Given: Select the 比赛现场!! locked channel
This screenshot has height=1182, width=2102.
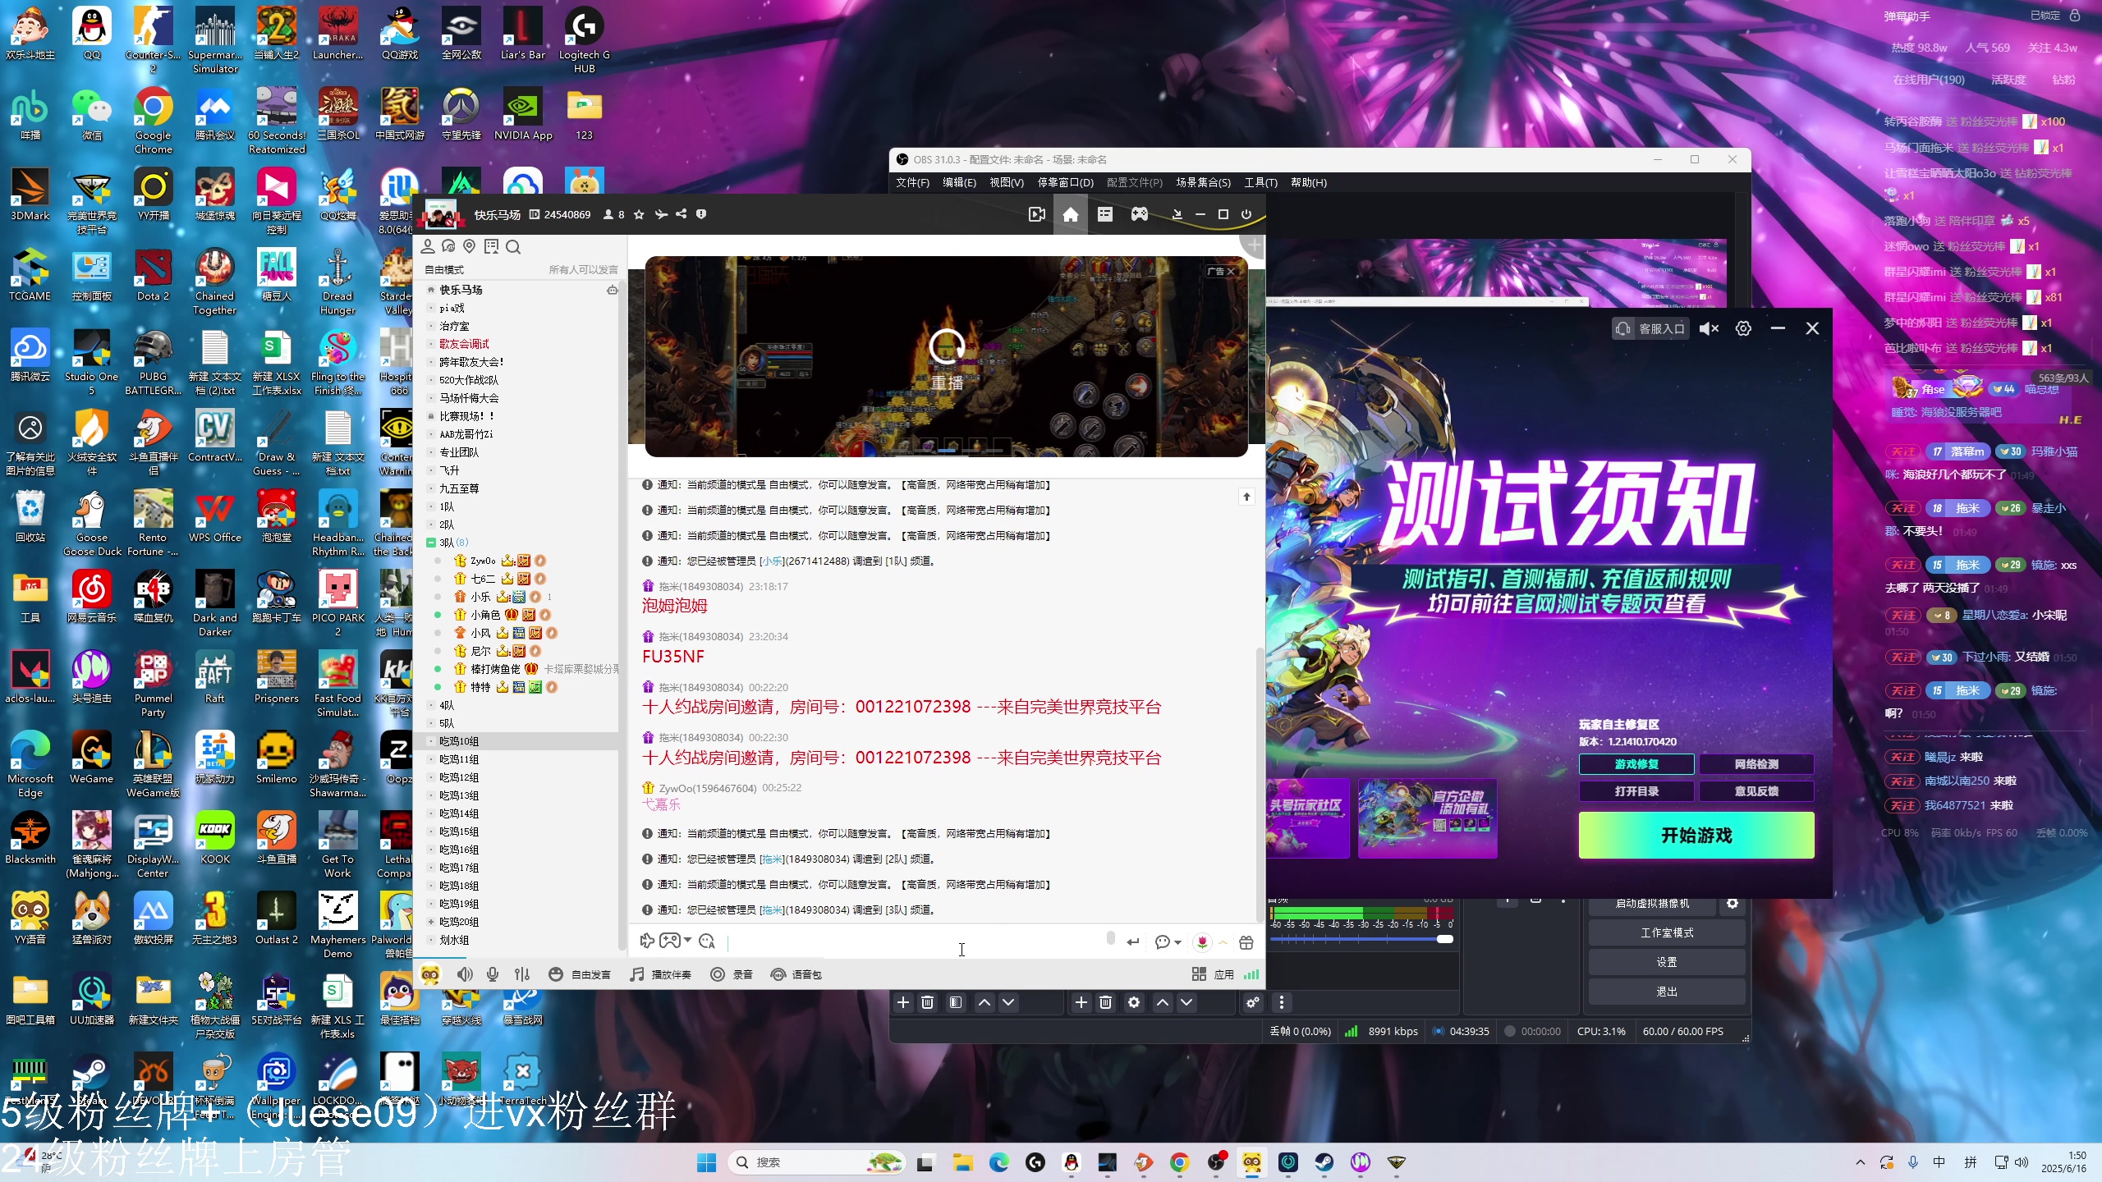Looking at the screenshot, I should pos(466,416).
